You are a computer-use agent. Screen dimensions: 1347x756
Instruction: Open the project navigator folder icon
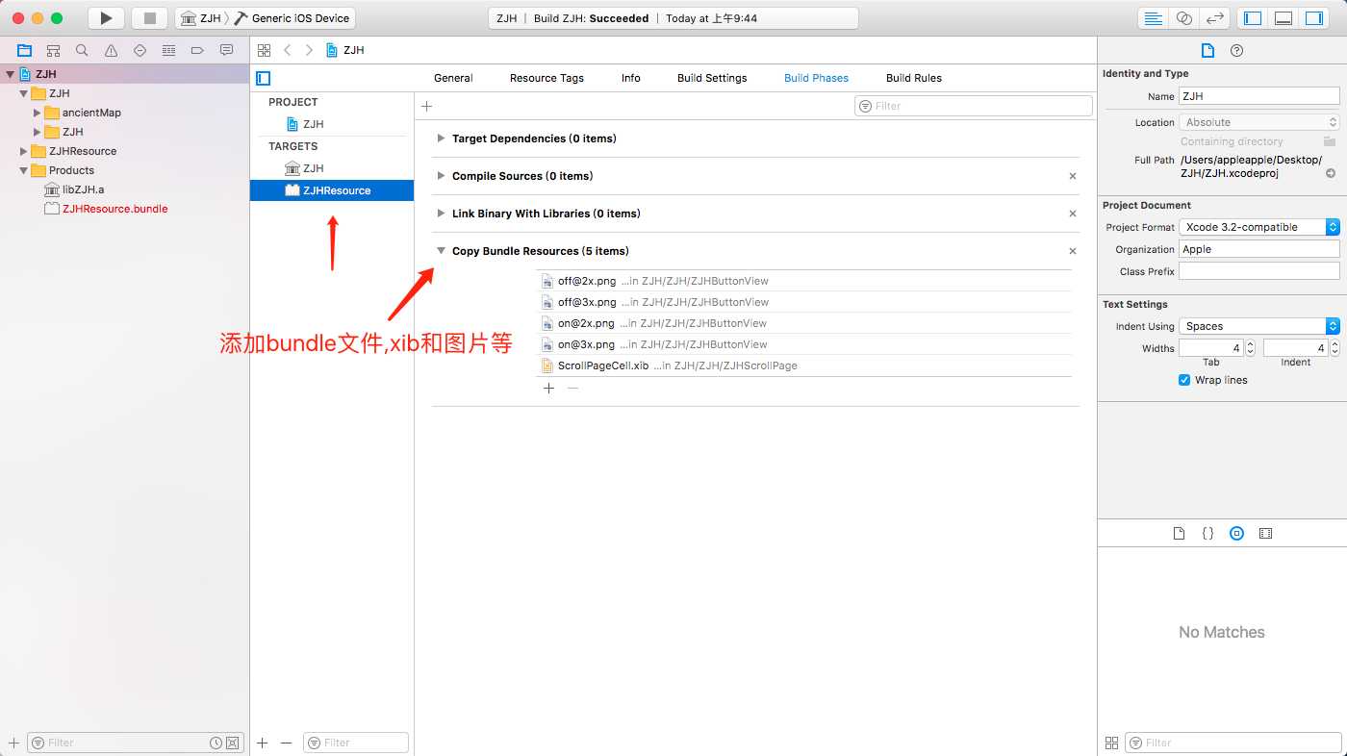25,50
